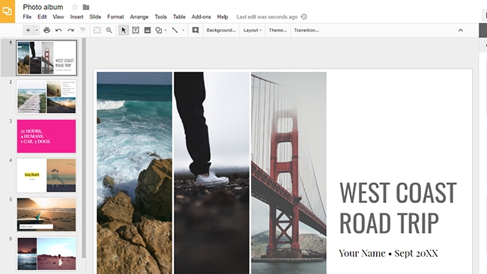This screenshot has height=274, width=487.
Task: Open the Slide menu
Action: [95, 16]
